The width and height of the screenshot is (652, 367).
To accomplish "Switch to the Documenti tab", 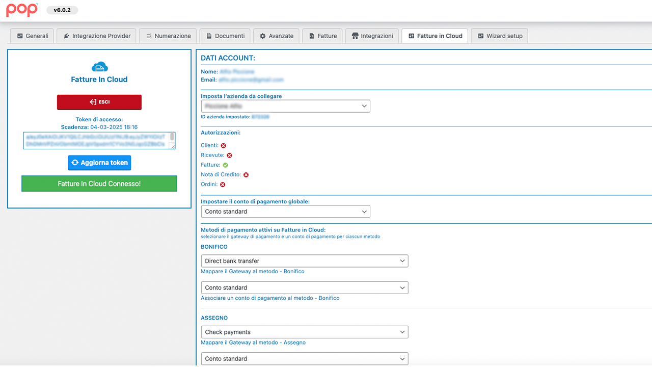I will click(225, 36).
